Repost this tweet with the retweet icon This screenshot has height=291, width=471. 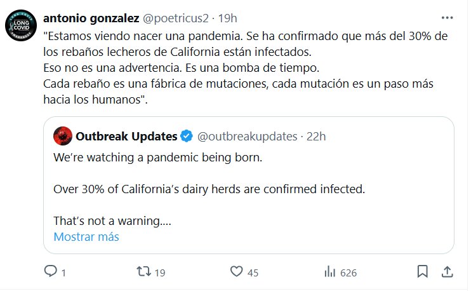click(143, 271)
